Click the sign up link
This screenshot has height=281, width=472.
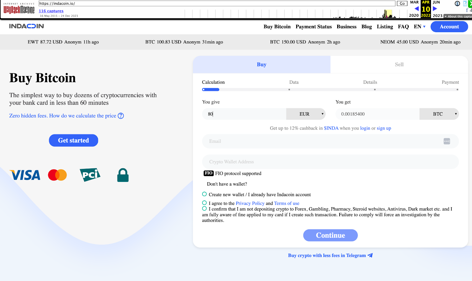click(x=384, y=128)
